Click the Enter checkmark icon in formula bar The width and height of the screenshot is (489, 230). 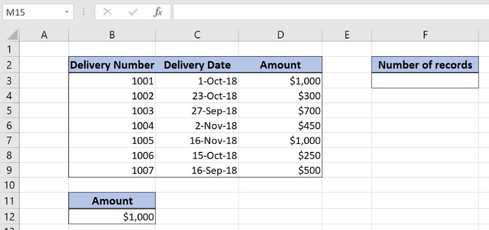[x=133, y=12]
